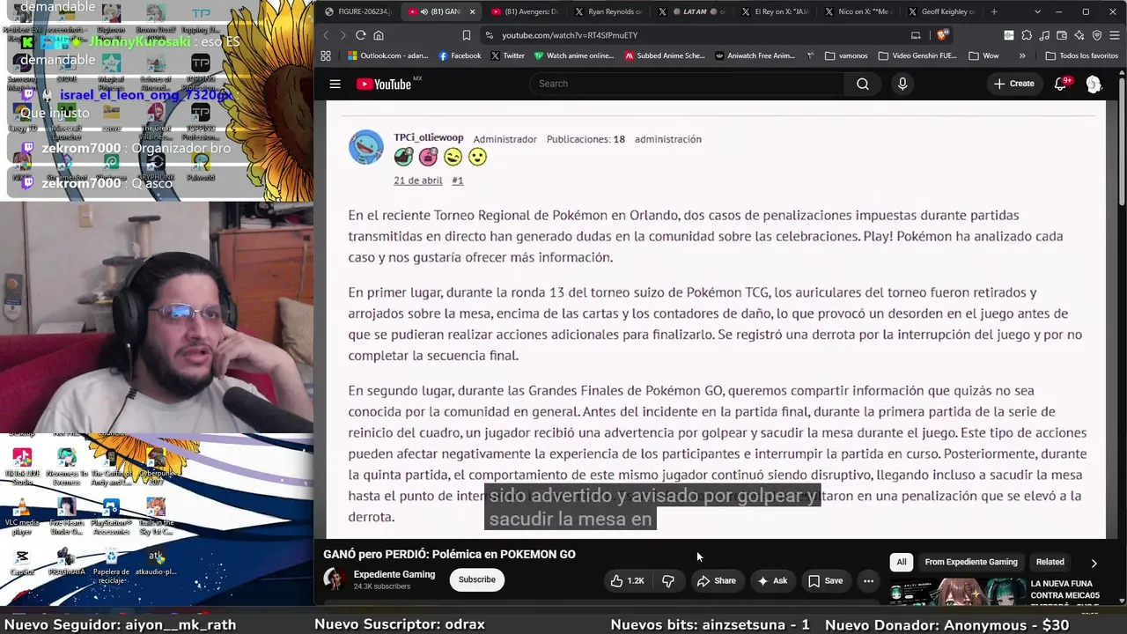Start voice search with microphone icon
Viewport: 1127px width, 634px height.
[x=902, y=84]
